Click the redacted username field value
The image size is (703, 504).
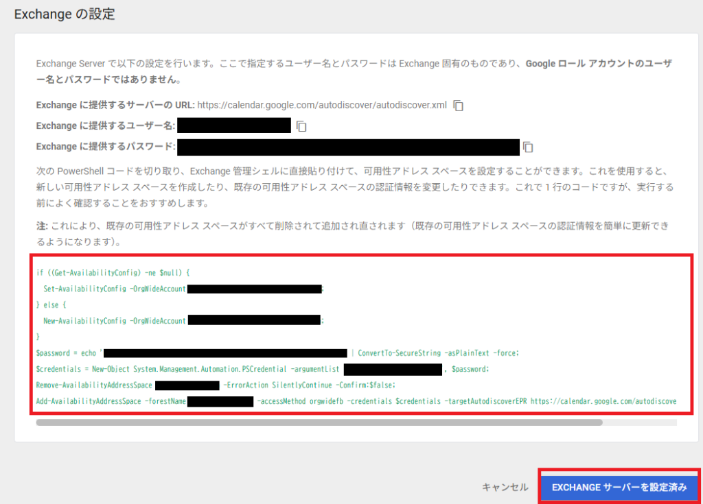tap(233, 125)
